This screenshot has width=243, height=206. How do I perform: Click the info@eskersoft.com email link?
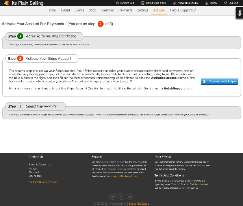(x=46, y=182)
